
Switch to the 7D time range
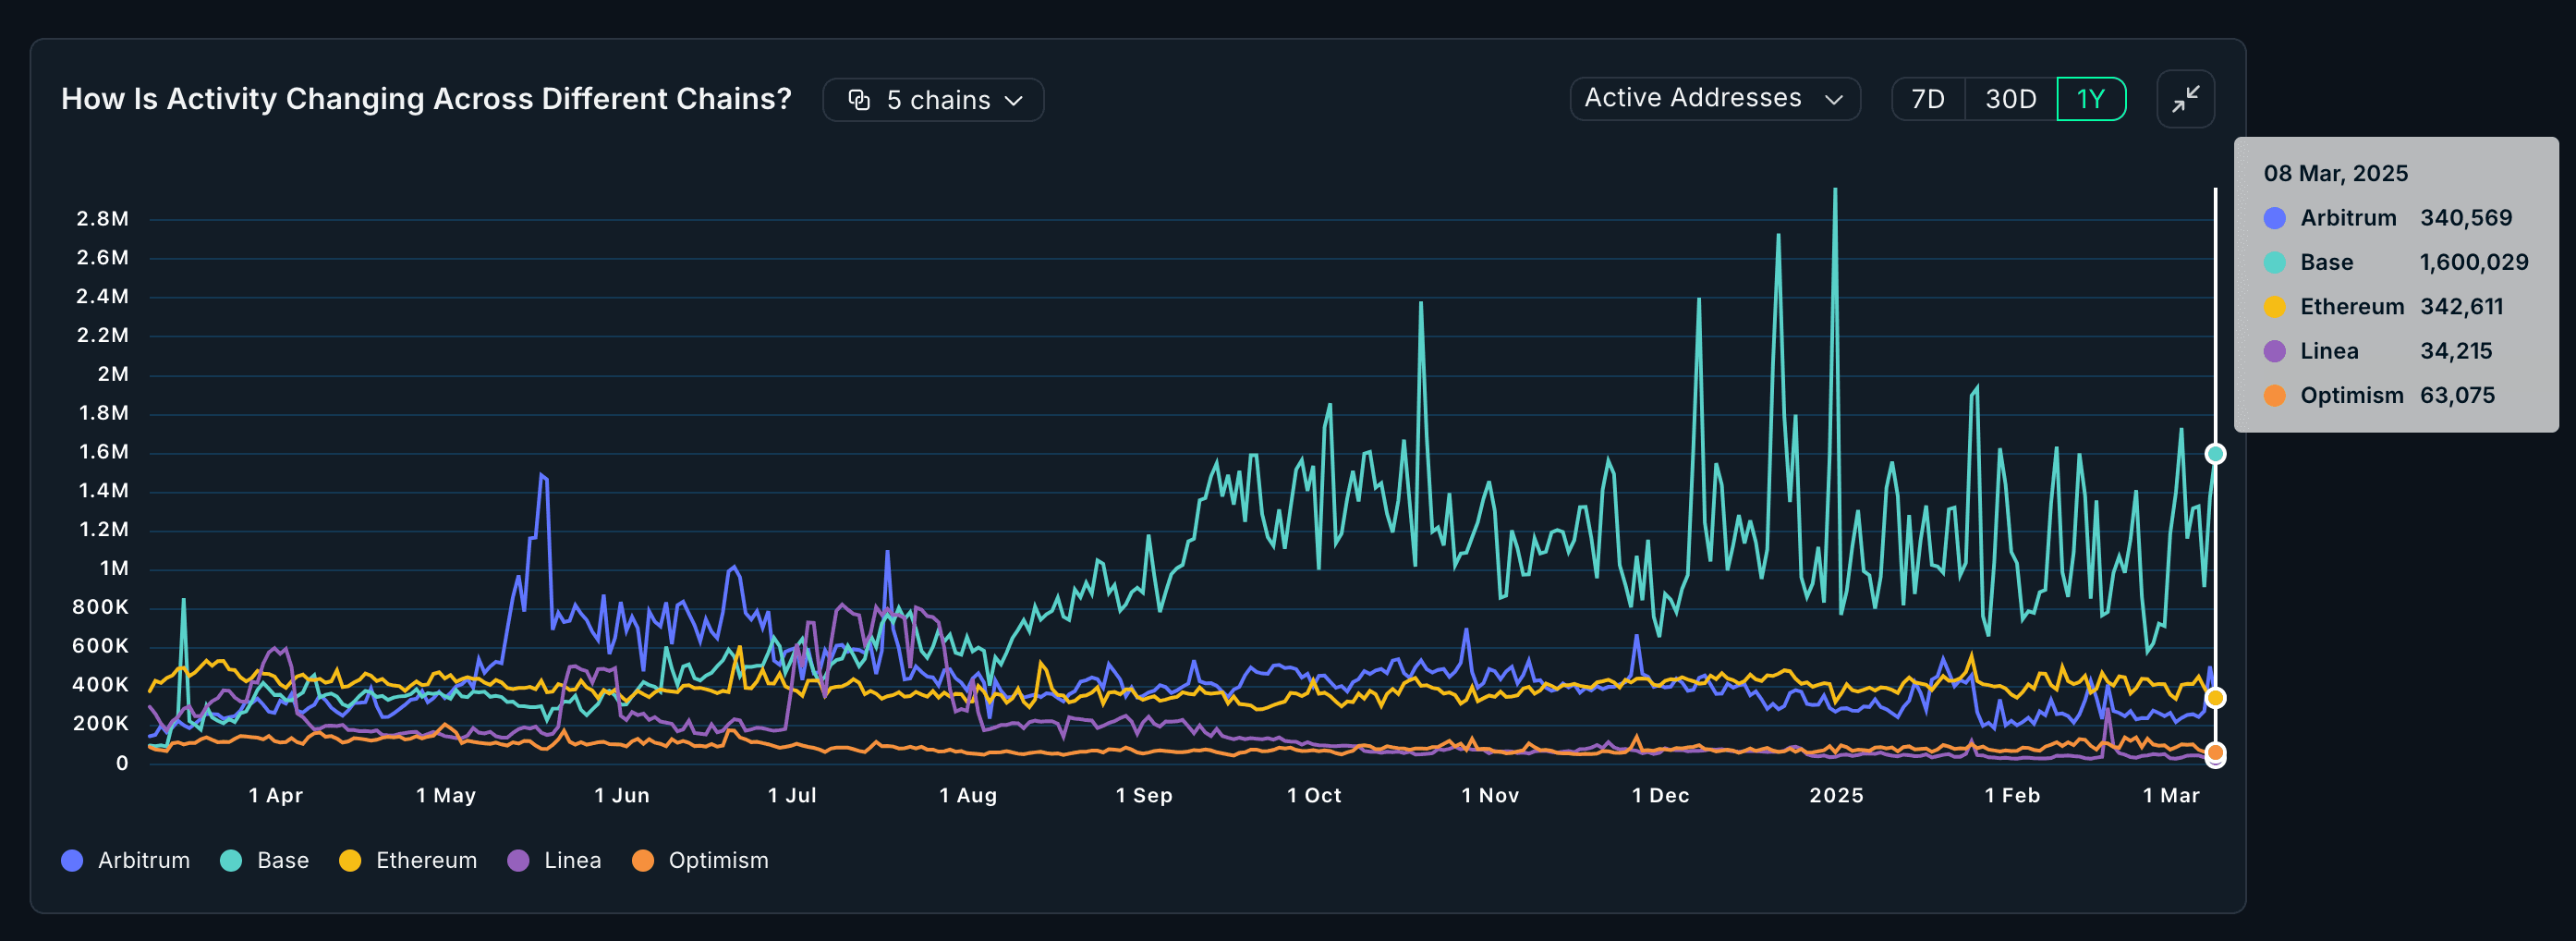(x=1927, y=99)
